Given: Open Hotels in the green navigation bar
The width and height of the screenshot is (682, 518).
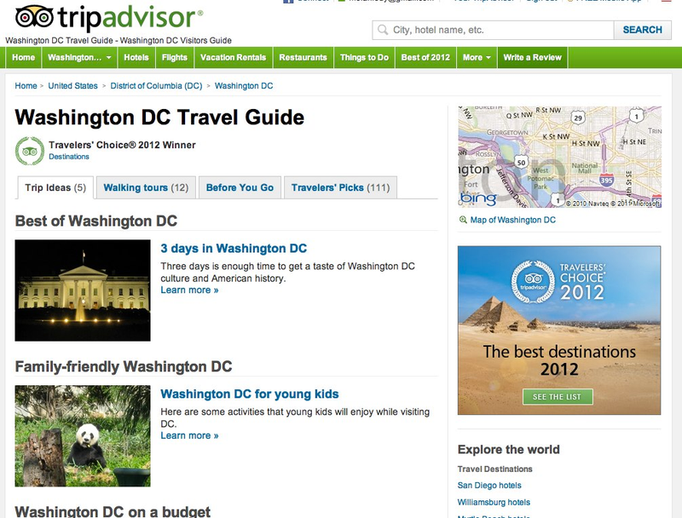Looking at the screenshot, I should coord(136,57).
